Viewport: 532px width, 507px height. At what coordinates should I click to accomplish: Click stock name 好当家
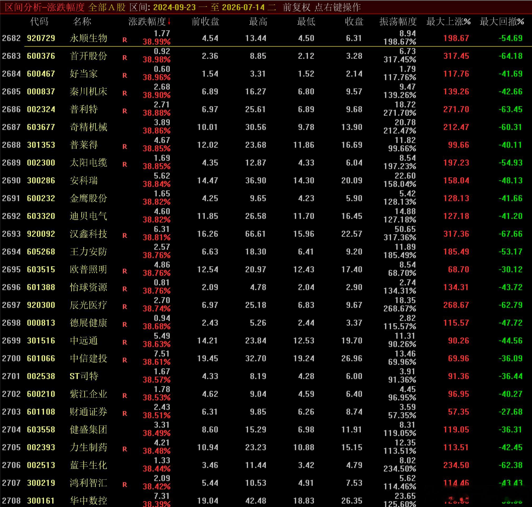click(x=84, y=74)
